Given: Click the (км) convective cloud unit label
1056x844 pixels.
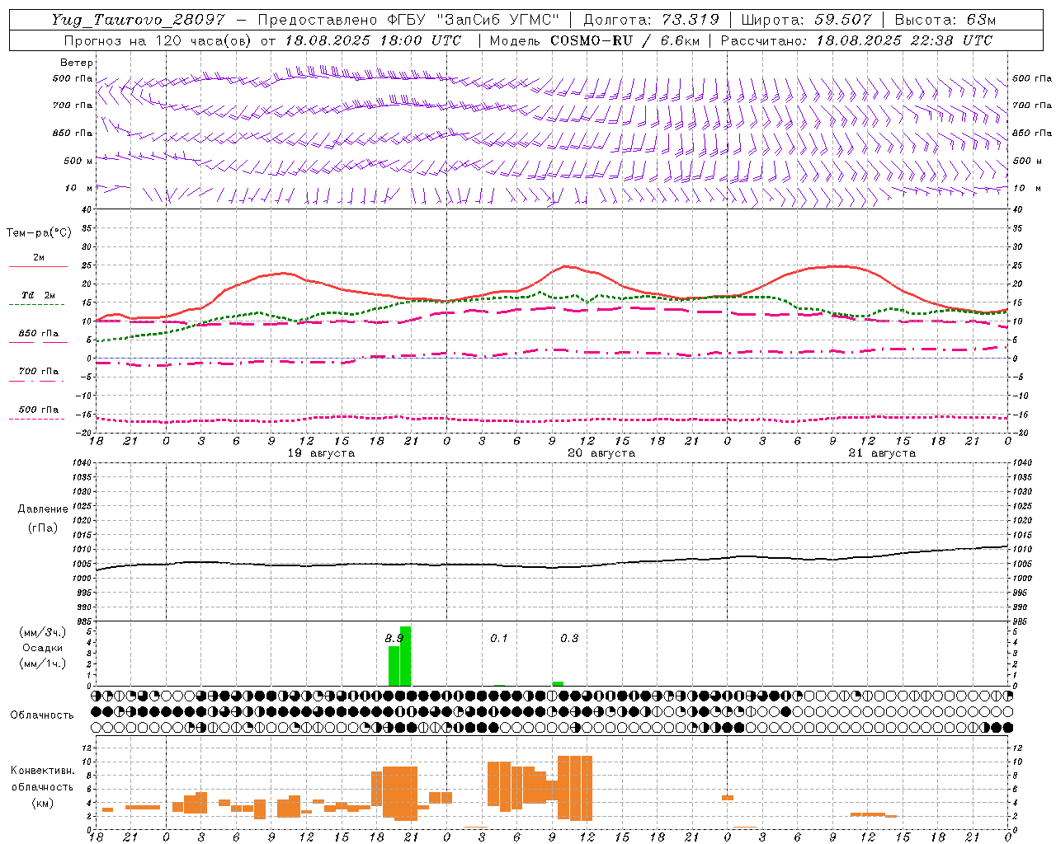Looking at the screenshot, I should (42, 802).
